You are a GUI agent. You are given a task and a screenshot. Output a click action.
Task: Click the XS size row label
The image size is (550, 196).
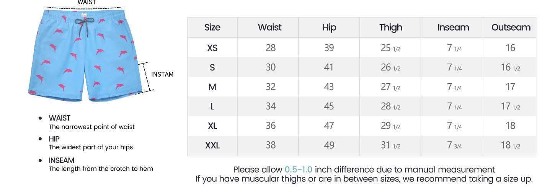pos(212,48)
